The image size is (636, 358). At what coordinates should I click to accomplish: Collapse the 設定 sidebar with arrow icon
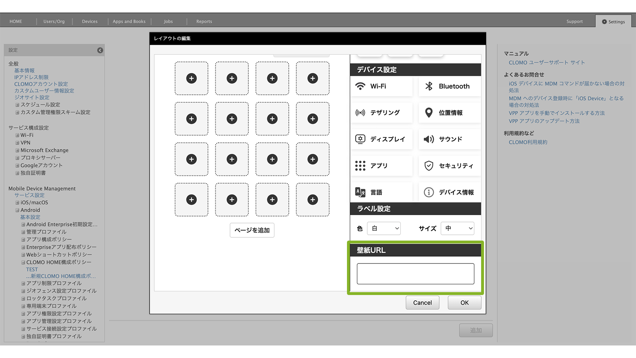[x=100, y=50]
